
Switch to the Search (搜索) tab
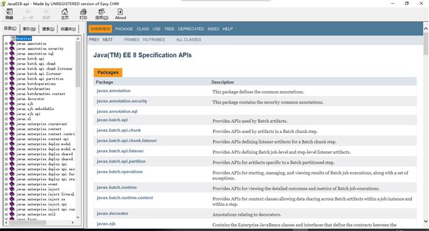pos(48,29)
